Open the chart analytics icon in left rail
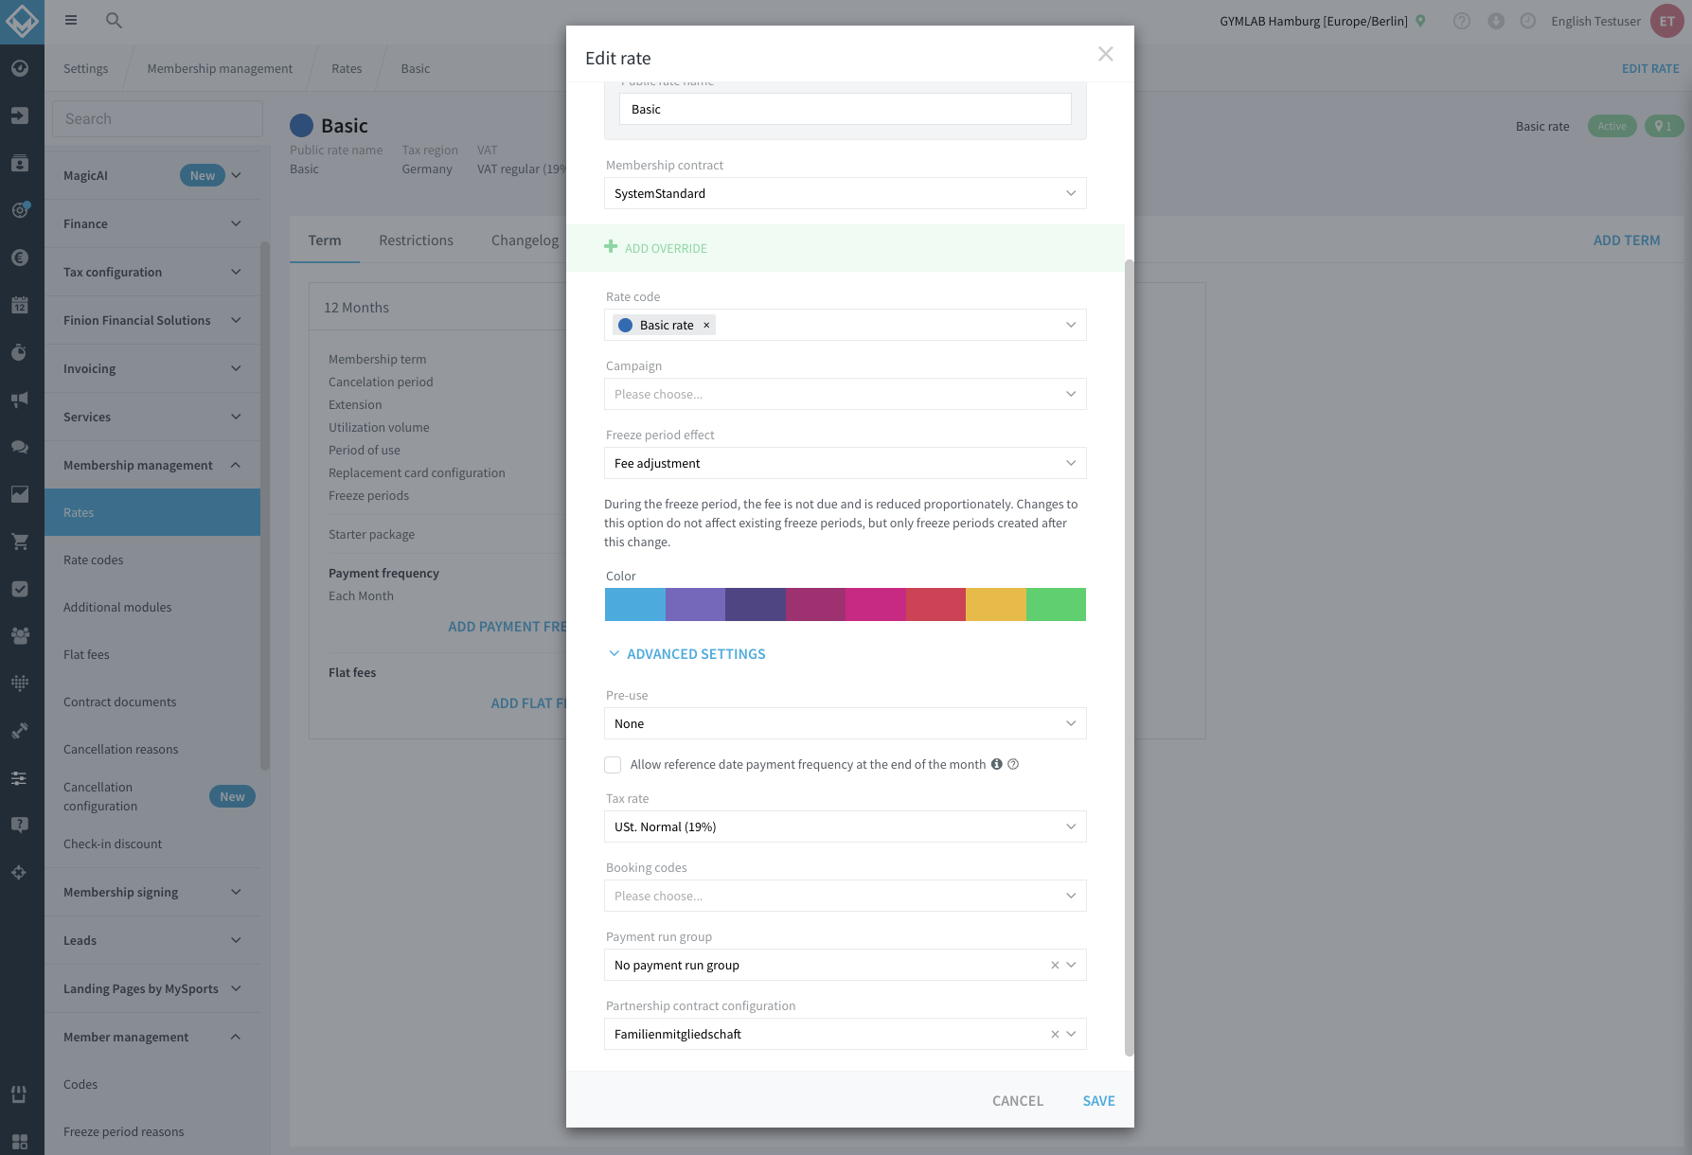The width and height of the screenshot is (1692, 1155). pyautogui.click(x=20, y=494)
